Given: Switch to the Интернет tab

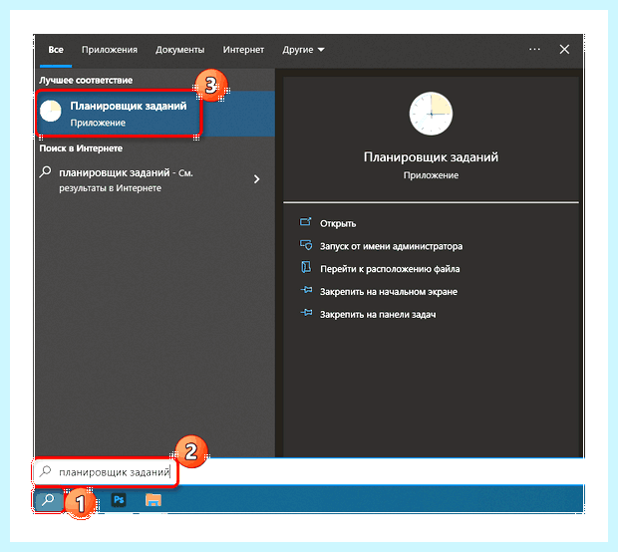Looking at the screenshot, I should coord(243,50).
